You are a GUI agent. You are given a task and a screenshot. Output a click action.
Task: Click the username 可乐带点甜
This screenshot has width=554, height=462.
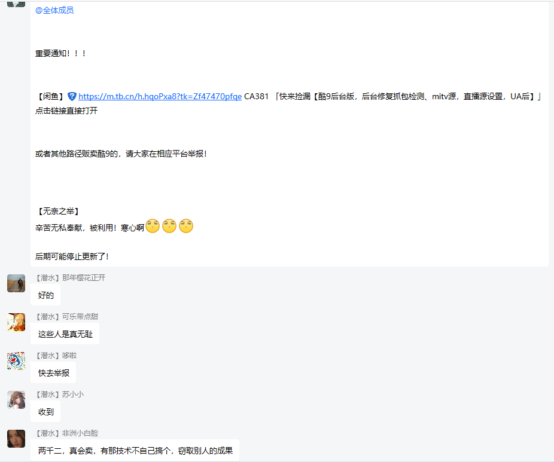(80, 317)
